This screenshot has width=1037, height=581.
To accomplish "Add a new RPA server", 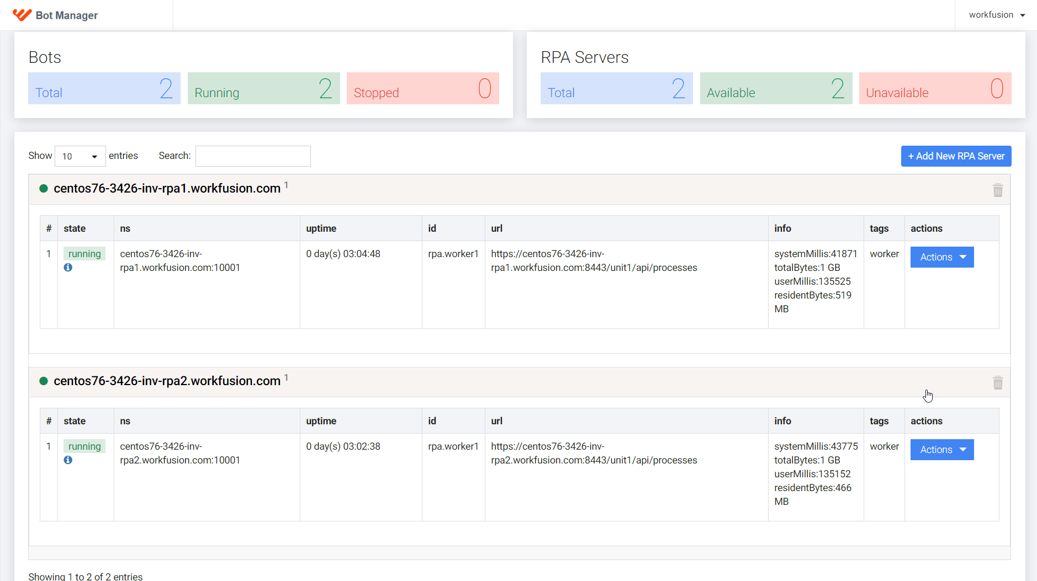I will 956,156.
